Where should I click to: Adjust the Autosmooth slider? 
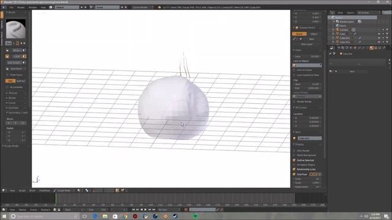pos(15,62)
